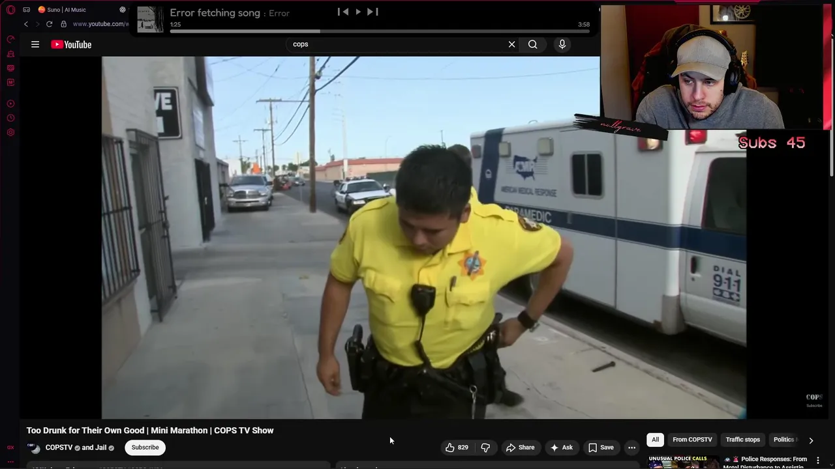Open the GX Corner gamepad icon
The width and height of the screenshot is (835, 469).
pyautogui.click(x=27, y=10)
